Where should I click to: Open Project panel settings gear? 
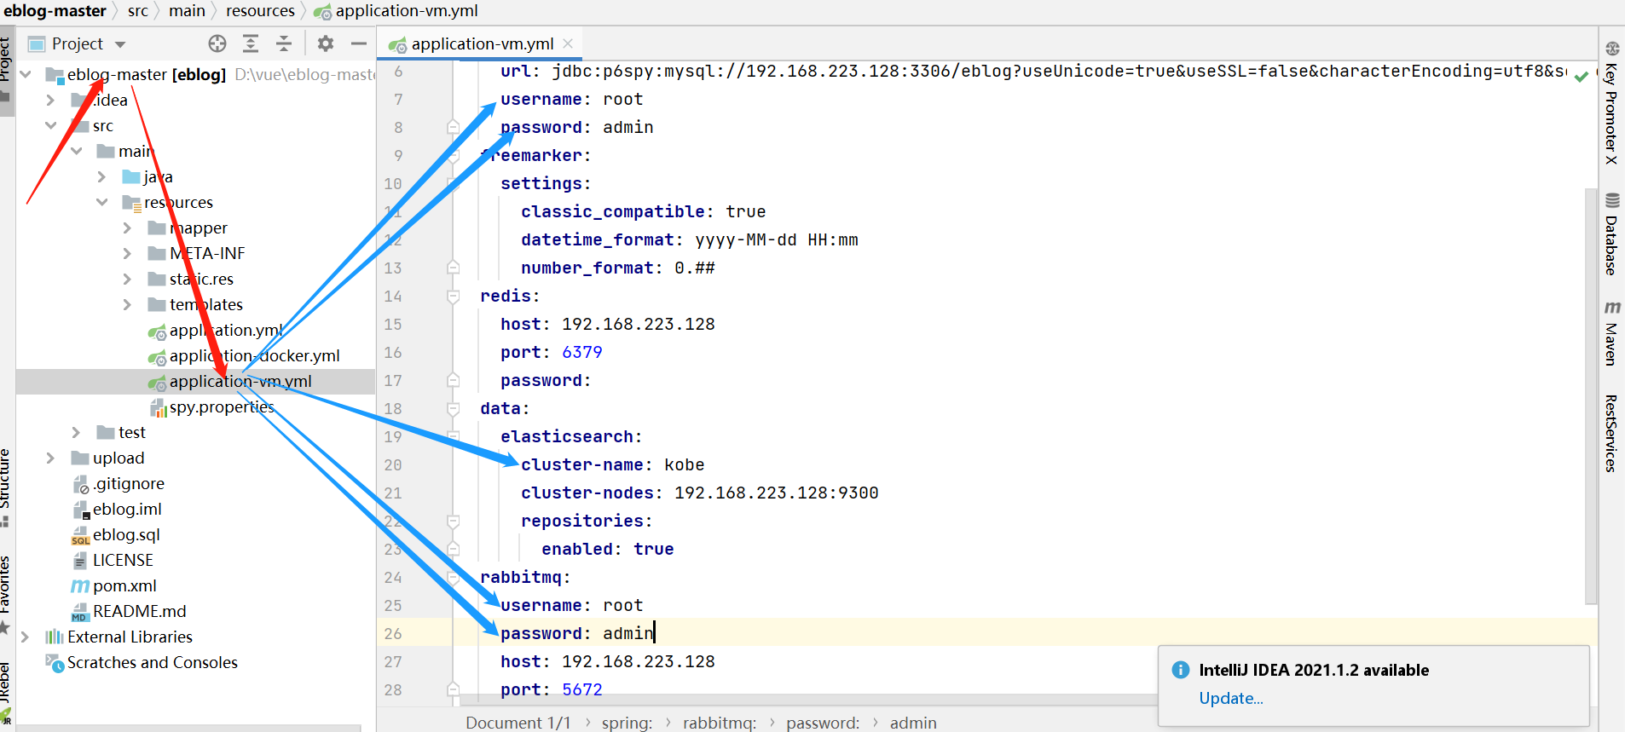(326, 43)
